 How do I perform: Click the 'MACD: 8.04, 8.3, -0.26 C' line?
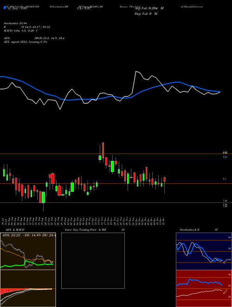[21, 31]
